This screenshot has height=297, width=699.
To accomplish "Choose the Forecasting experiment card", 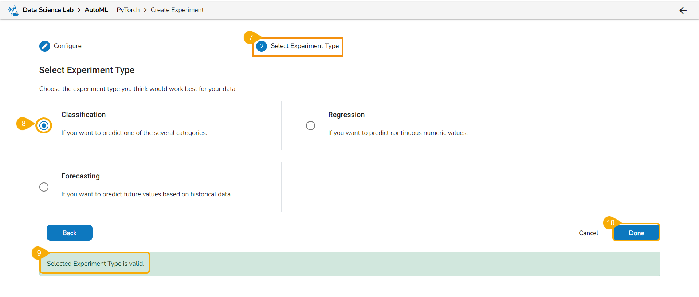I will coord(168,187).
